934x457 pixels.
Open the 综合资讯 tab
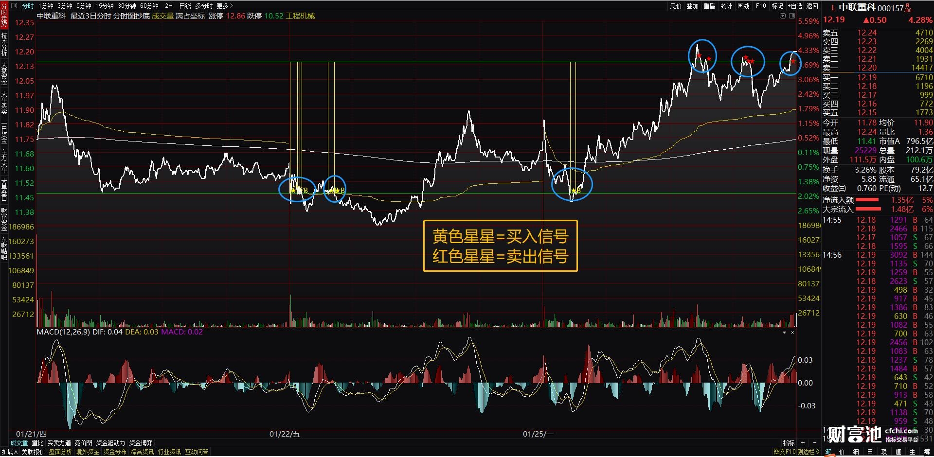pyautogui.click(x=142, y=452)
